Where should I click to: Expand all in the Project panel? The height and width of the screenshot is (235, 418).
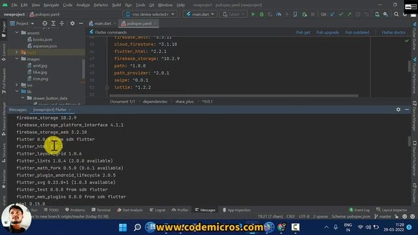tap(54, 23)
